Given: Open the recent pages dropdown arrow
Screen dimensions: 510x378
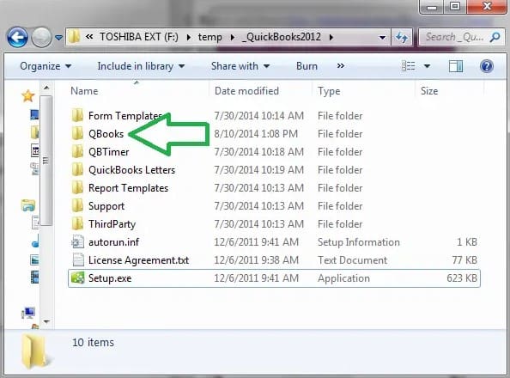Looking at the screenshot, I should coord(58,38).
